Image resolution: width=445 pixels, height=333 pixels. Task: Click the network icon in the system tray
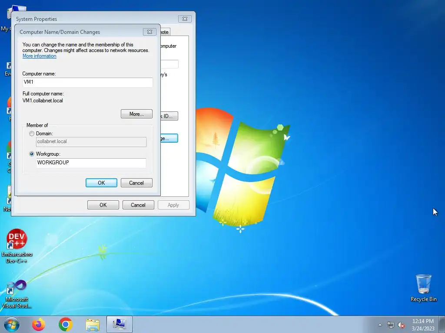pos(391,325)
